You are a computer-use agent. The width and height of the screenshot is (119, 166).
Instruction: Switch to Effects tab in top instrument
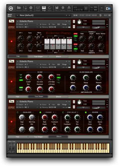[x=58, y=57]
